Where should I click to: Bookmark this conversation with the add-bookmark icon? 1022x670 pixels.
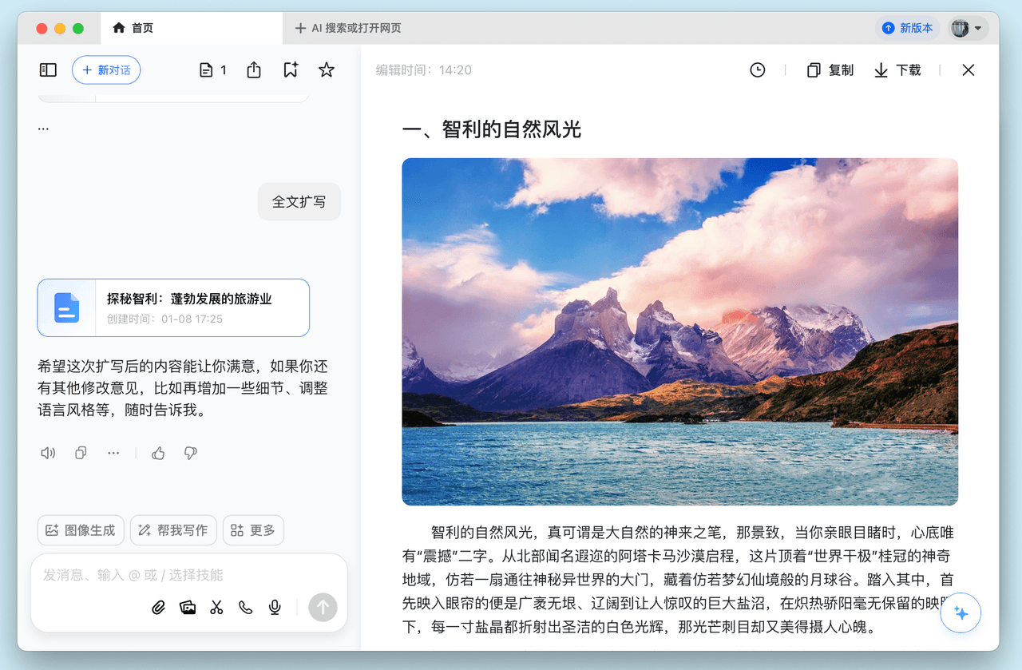point(291,70)
